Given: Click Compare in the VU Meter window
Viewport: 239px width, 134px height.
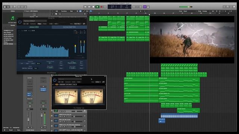Looking at the screenshot, I should pyautogui.click(x=68, y=82).
